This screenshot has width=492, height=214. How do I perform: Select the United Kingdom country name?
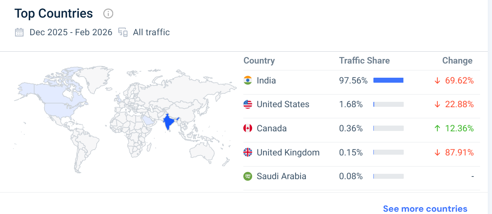[288, 152]
